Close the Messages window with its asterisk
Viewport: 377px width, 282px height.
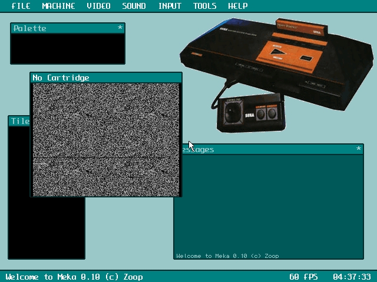(359, 149)
